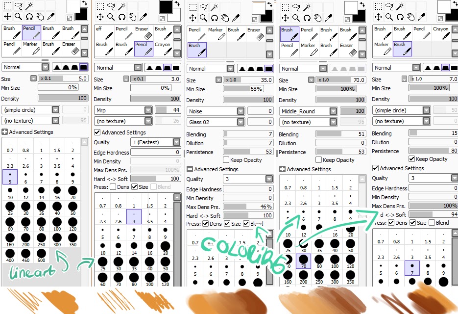Uncheck the ticked Keep Opacity checkbox

(x=412, y=159)
